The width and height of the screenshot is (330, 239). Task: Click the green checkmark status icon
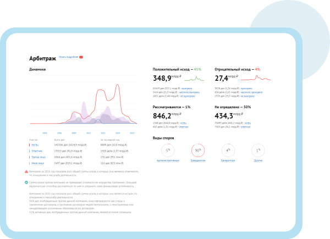(x=27, y=182)
